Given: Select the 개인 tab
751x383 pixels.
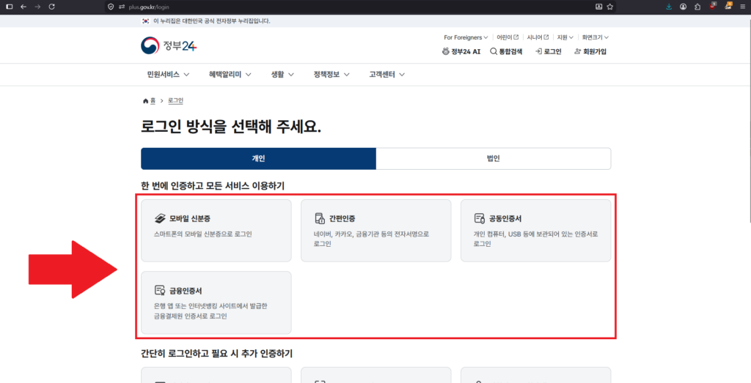Looking at the screenshot, I should 259,159.
